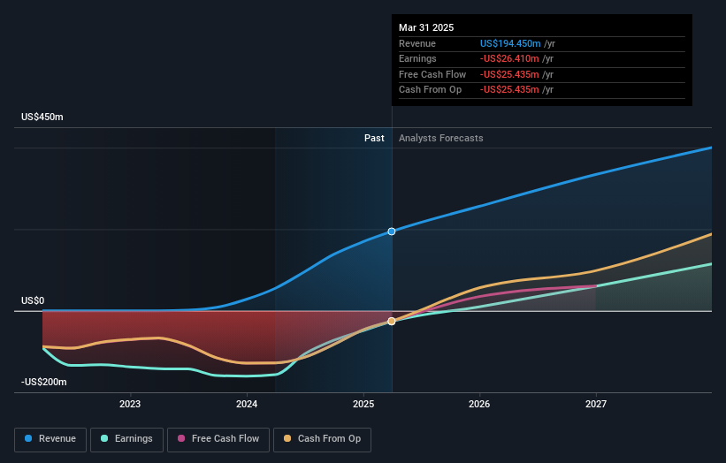The width and height of the screenshot is (726, 463).
Task: Click the Cash From Op label in tooltip
Action: click(430, 90)
